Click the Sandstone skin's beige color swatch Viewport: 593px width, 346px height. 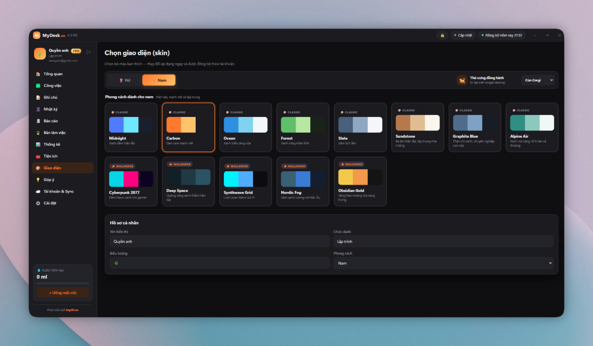tap(418, 123)
